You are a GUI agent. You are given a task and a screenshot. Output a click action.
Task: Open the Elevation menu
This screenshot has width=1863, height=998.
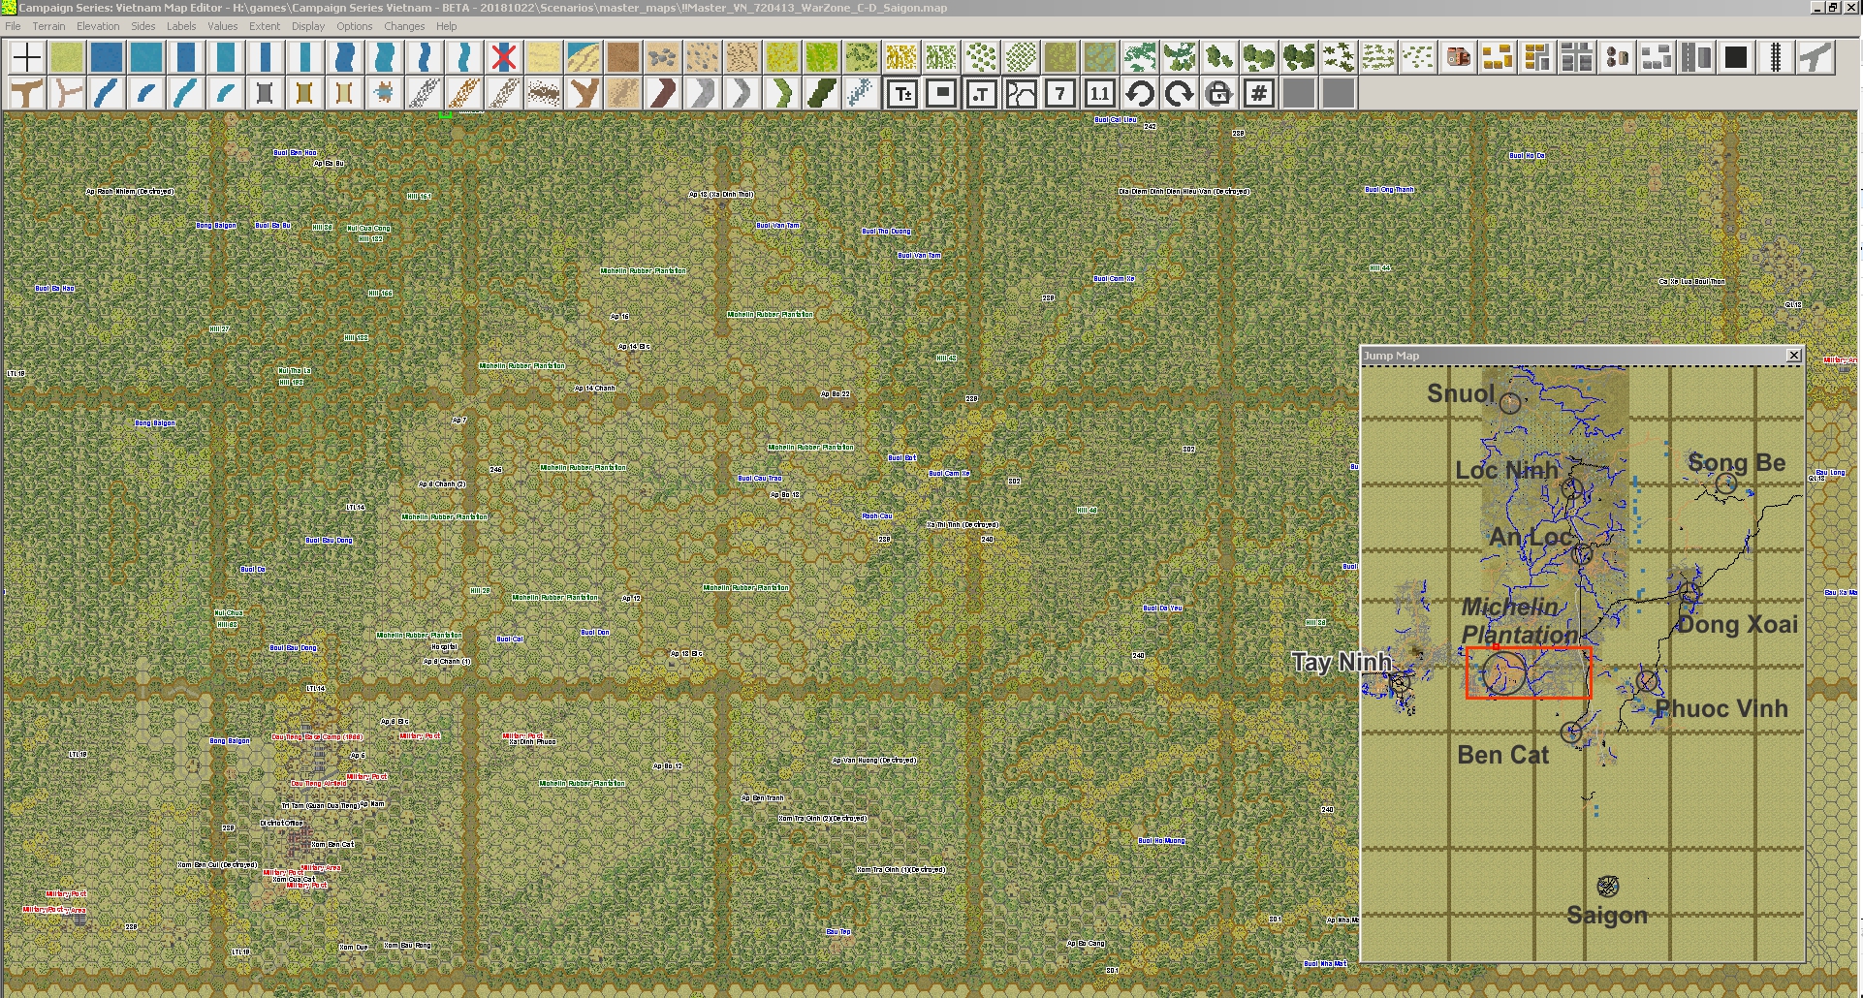[x=98, y=26]
